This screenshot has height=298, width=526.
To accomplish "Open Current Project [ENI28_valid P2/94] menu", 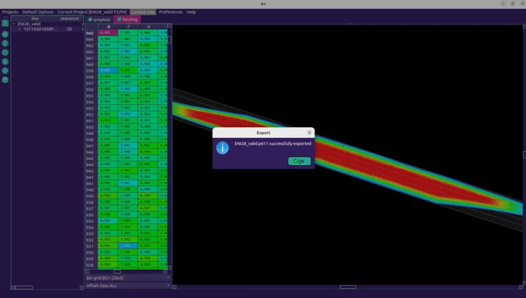I will 92,12.
